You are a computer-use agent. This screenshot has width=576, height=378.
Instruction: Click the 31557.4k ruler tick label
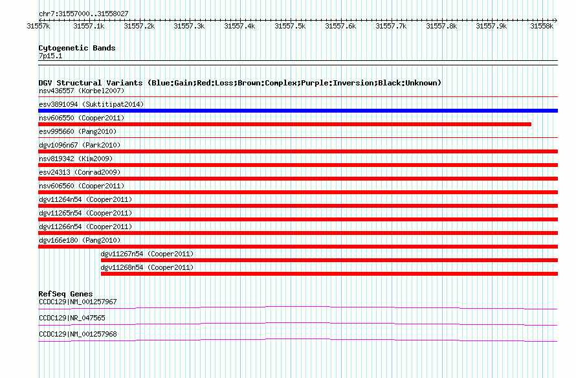pos(239,26)
